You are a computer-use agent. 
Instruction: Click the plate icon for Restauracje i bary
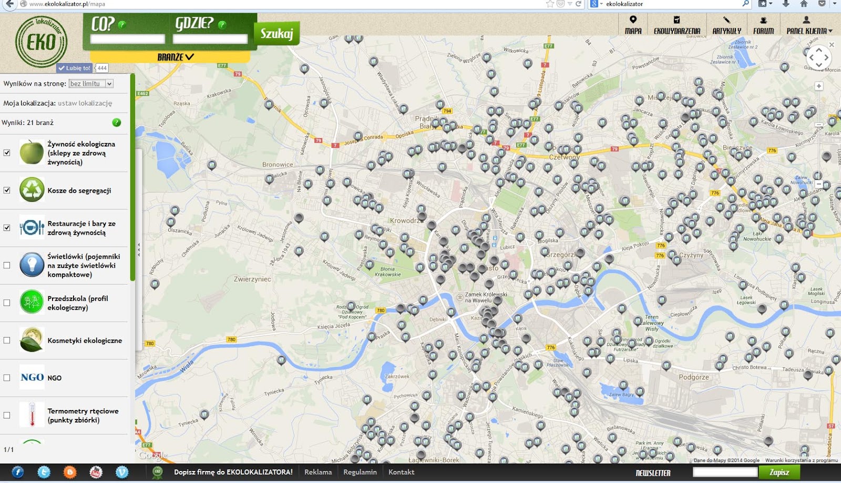click(x=32, y=227)
